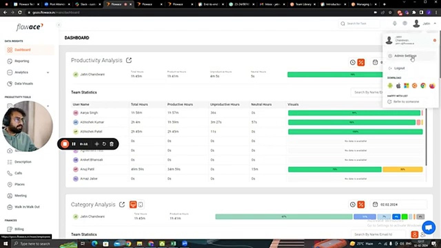
Task: Bookmark this page with the star
Action: 390,12
